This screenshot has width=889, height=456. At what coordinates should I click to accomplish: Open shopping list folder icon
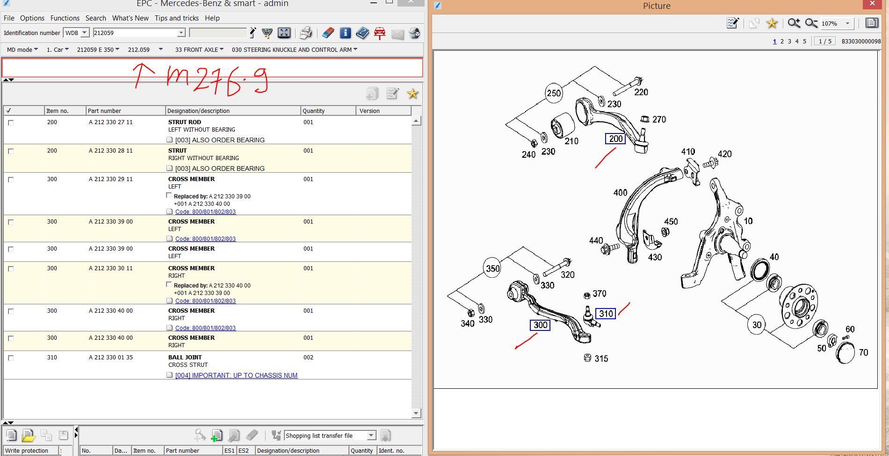pyautogui.click(x=28, y=435)
